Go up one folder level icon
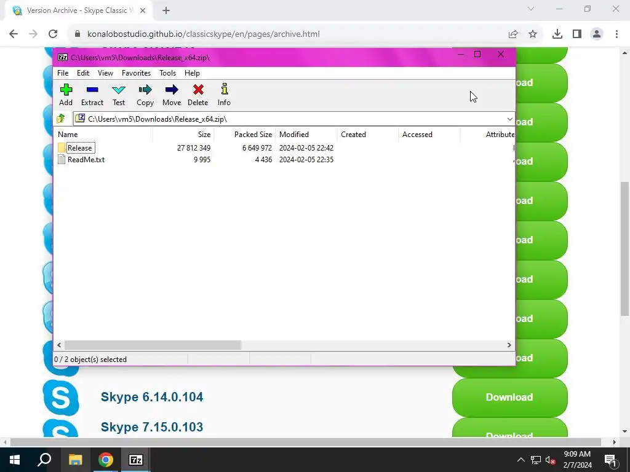 pos(61,119)
